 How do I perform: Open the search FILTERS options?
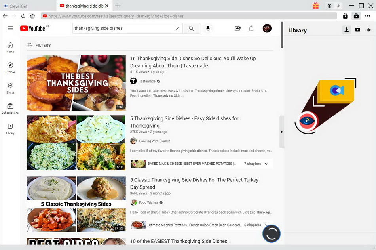pos(39,46)
